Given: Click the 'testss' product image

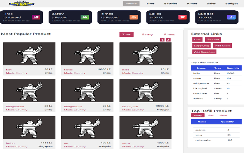Looking at the screenshot, I should coord(87,54).
